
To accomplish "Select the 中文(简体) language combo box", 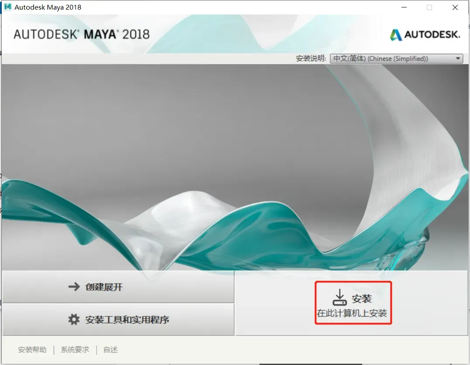I will pyautogui.click(x=396, y=59).
